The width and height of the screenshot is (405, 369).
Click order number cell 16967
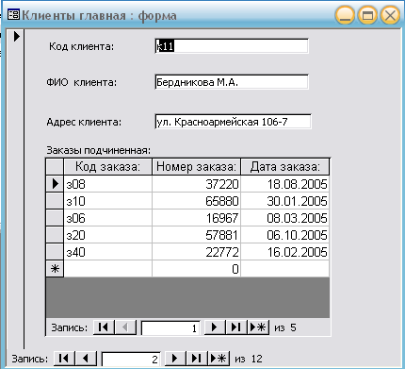[197, 218]
